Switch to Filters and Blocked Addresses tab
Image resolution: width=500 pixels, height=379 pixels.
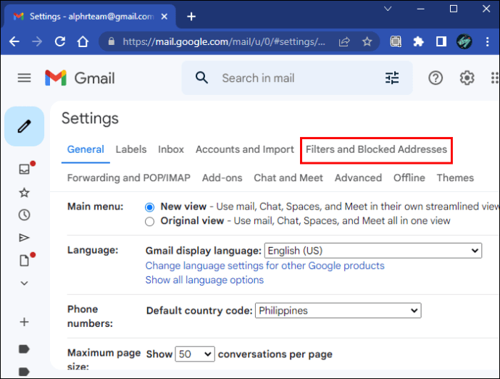click(x=376, y=149)
